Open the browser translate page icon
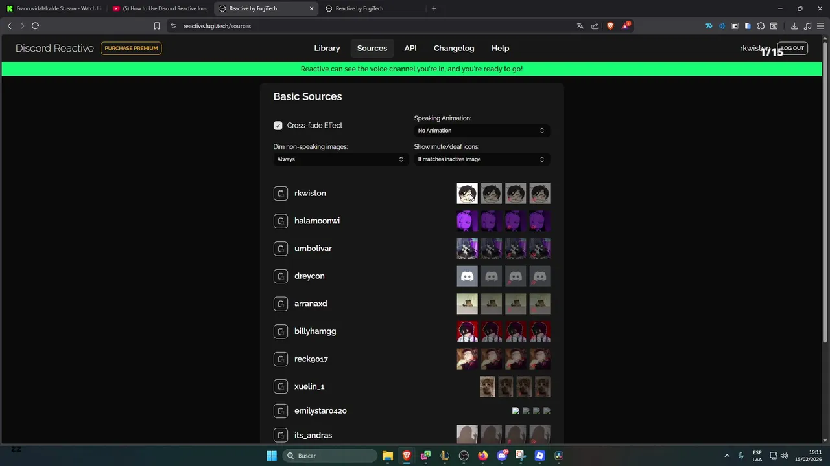Screen dimensions: 830x466 click(x=580, y=26)
